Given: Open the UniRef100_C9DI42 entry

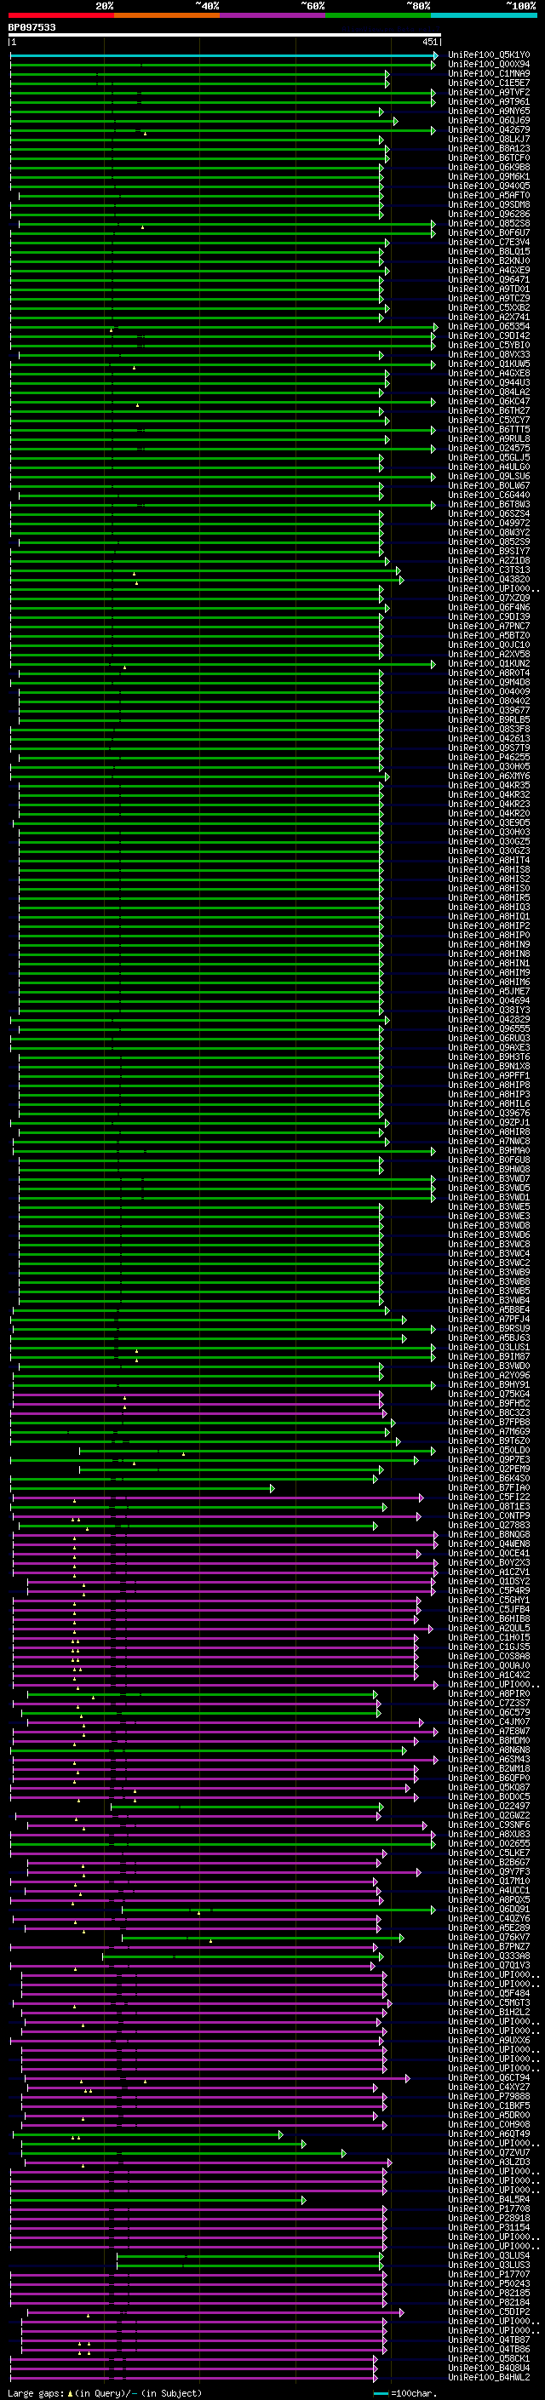Looking at the screenshot, I should point(488,335).
